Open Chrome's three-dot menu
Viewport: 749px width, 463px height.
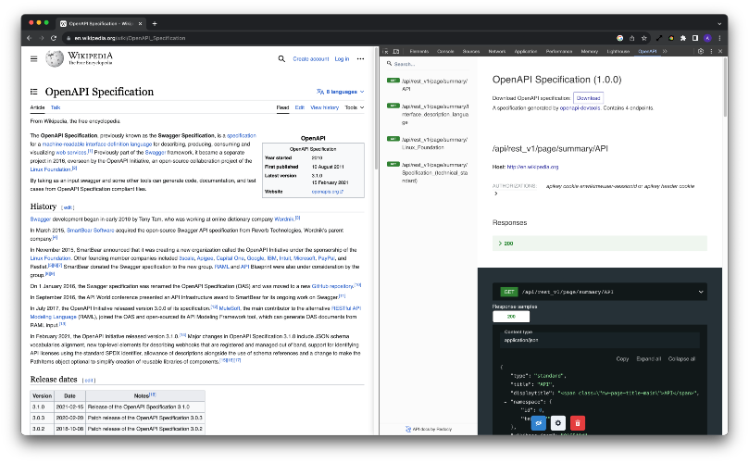pyautogui.click(x=719, y=38)
